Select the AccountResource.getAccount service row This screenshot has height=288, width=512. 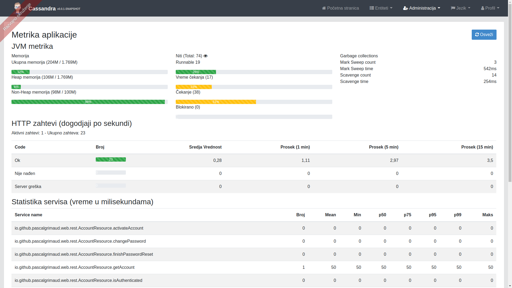74,267
